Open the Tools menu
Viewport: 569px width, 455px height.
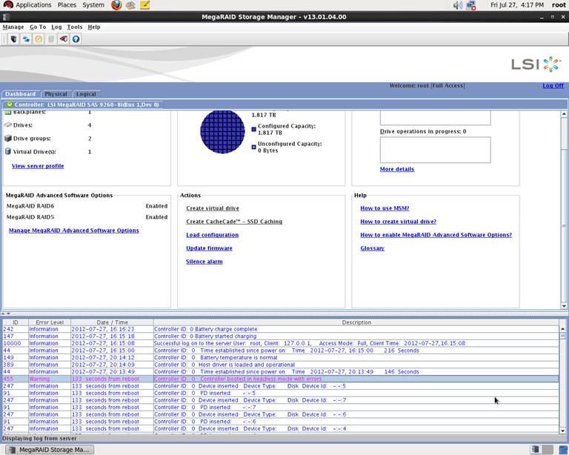coord(74,27)
